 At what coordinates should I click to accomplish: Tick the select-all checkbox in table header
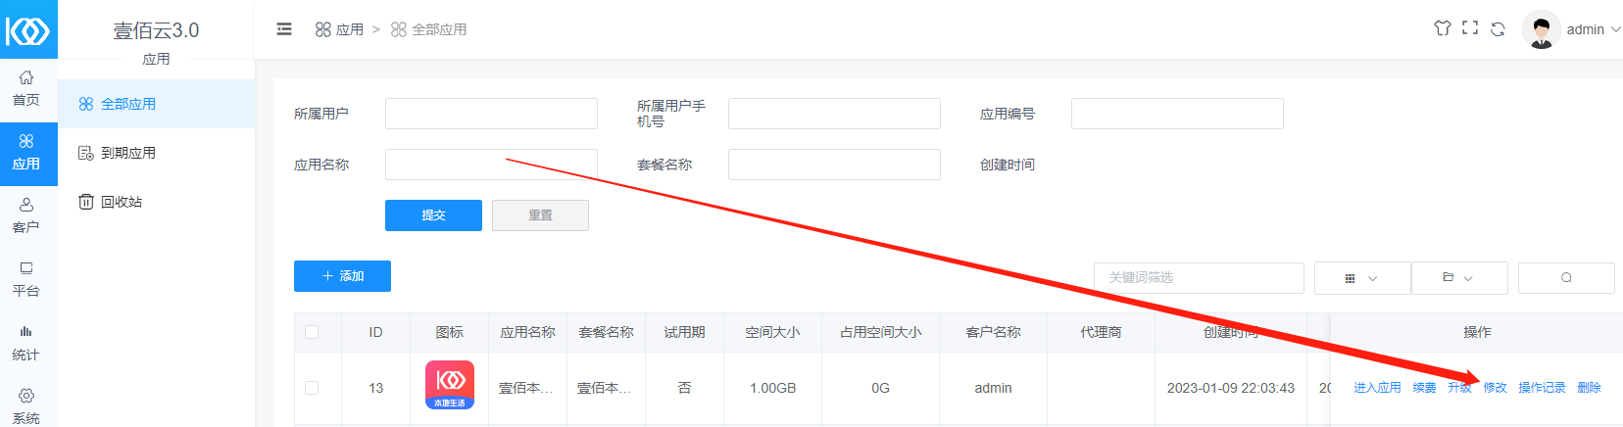tap(312, 332)
